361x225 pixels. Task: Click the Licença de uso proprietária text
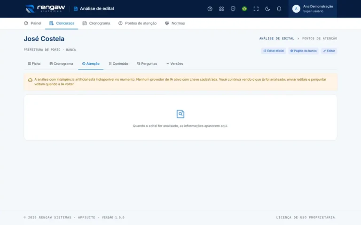[306, 217]
